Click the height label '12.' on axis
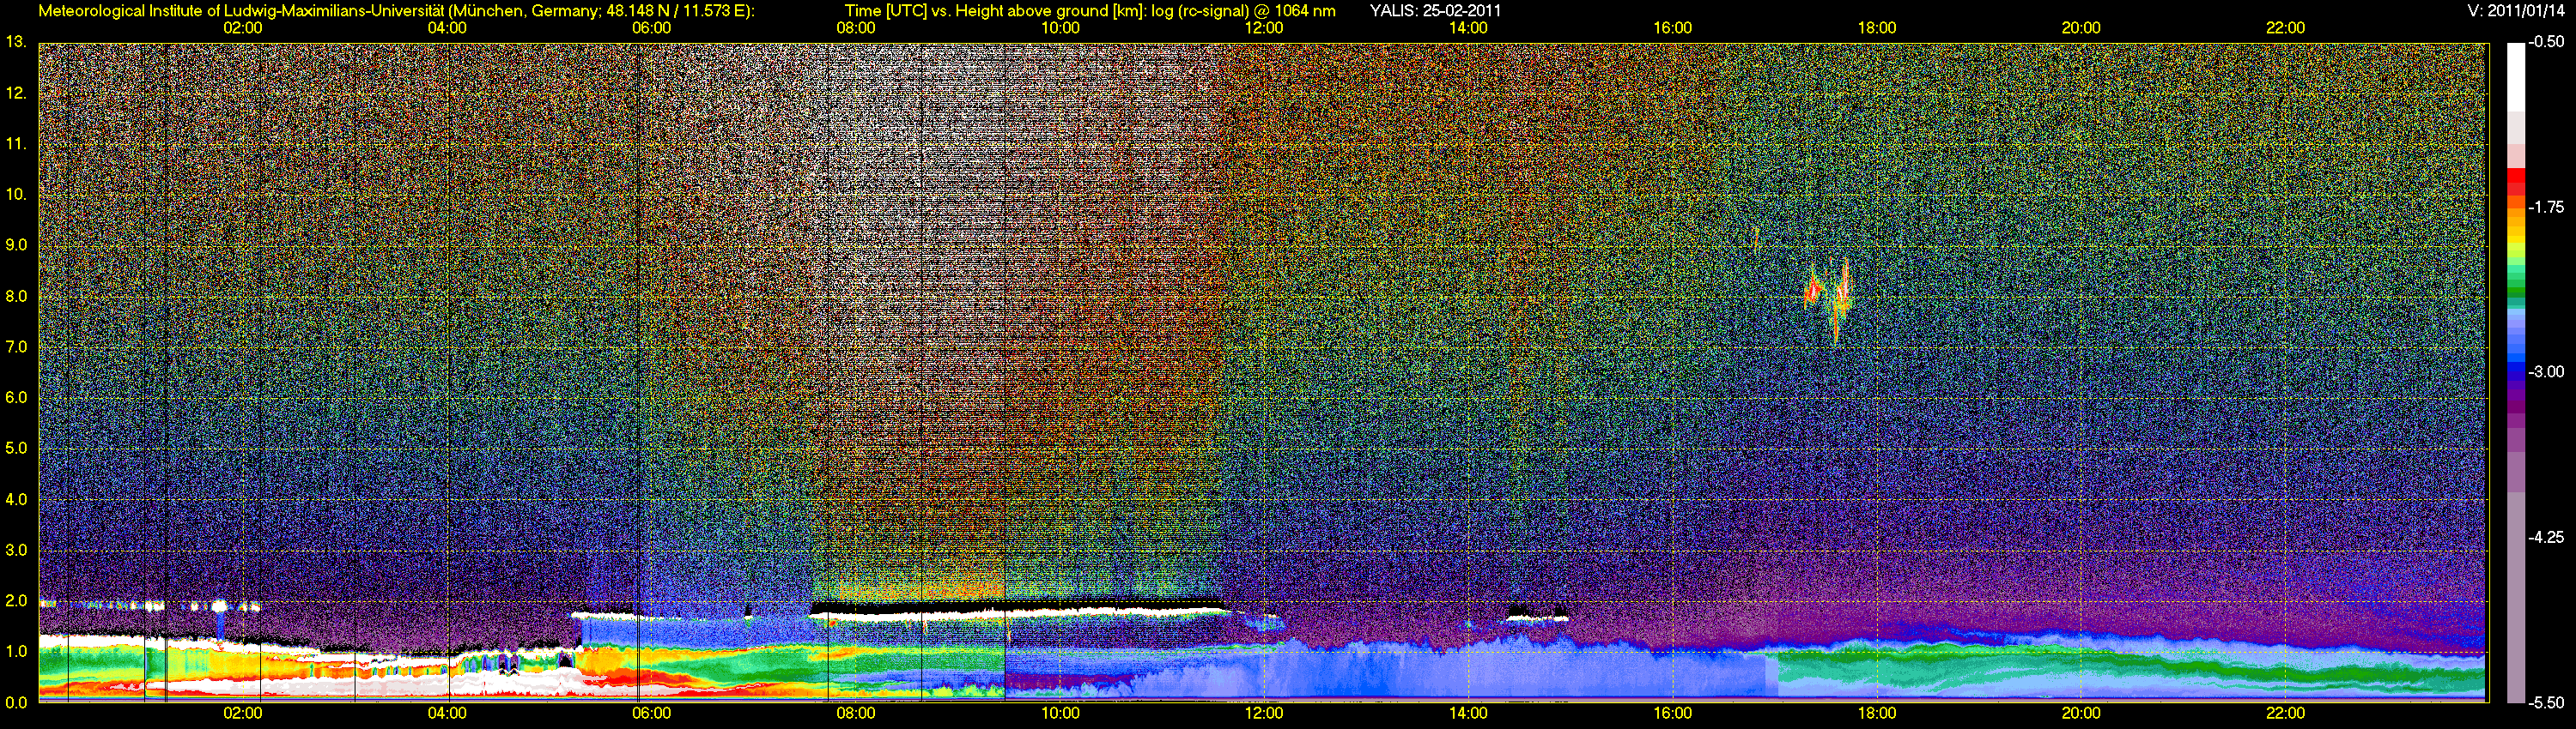This screenshot has height=729, width=2576. point(15,93)
